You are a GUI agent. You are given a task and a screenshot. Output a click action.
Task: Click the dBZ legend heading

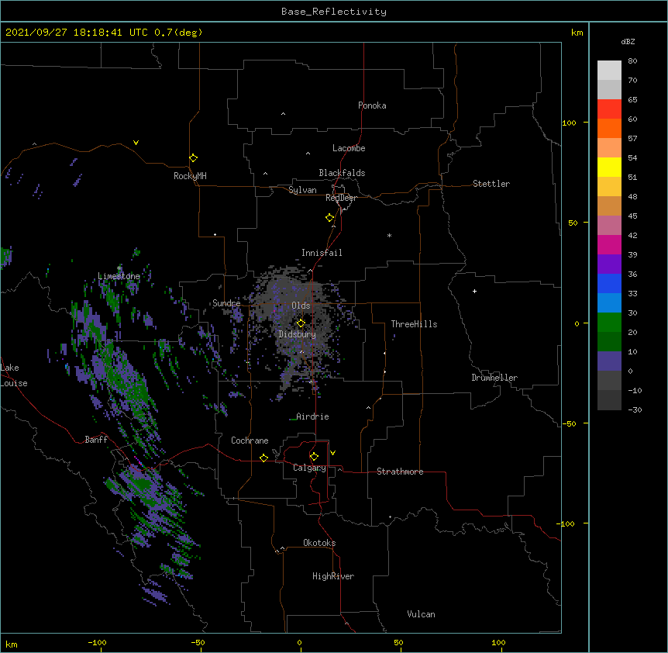click(628, 41)
